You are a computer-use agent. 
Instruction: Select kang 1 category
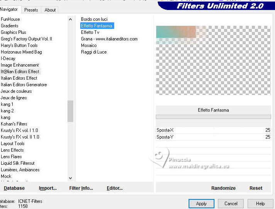[x=7, y=104]
